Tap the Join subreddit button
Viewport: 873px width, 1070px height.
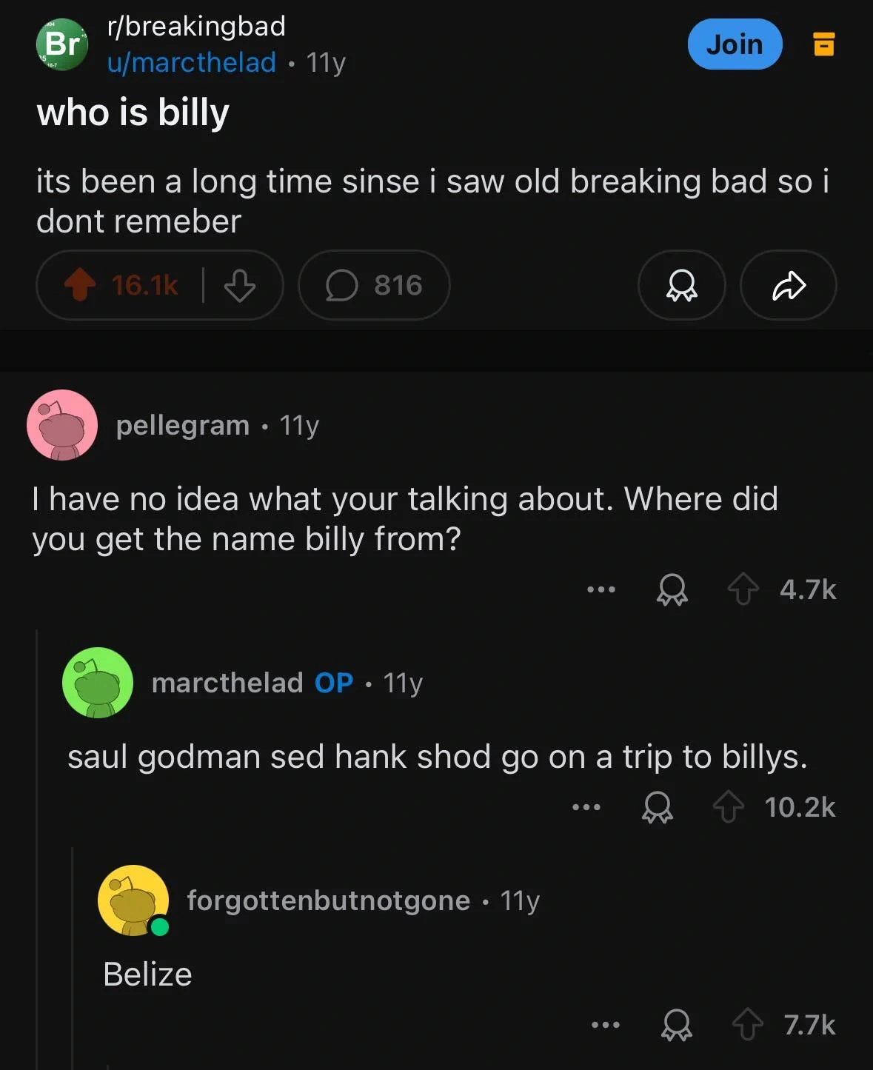click(x=735, y=44)
